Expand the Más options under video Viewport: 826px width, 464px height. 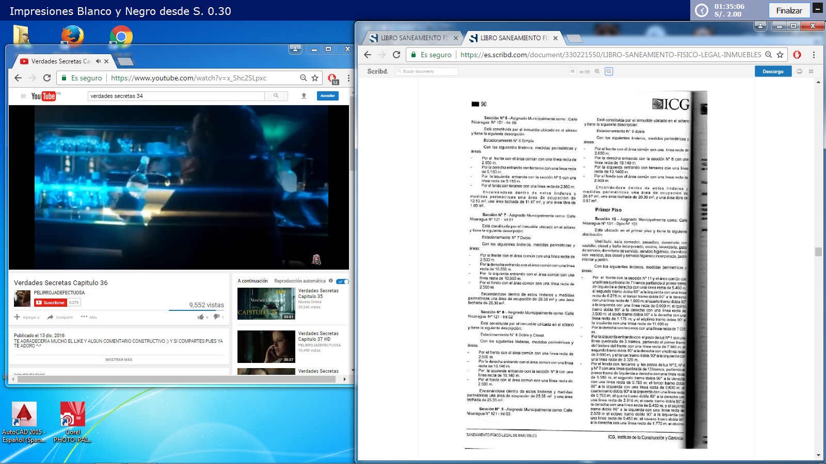(89, 317)
